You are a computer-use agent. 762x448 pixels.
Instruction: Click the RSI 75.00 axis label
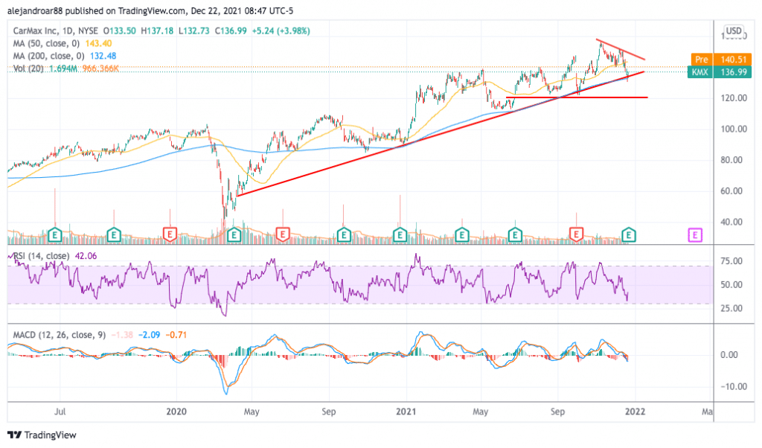coord(732,261)
